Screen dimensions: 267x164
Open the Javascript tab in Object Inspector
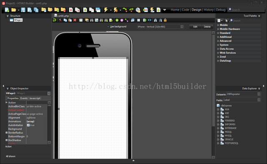[35, 98]
